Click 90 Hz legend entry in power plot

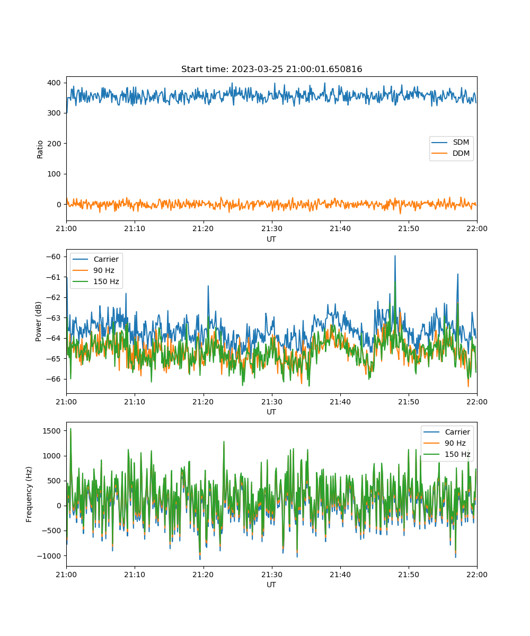tap(93, 270)
